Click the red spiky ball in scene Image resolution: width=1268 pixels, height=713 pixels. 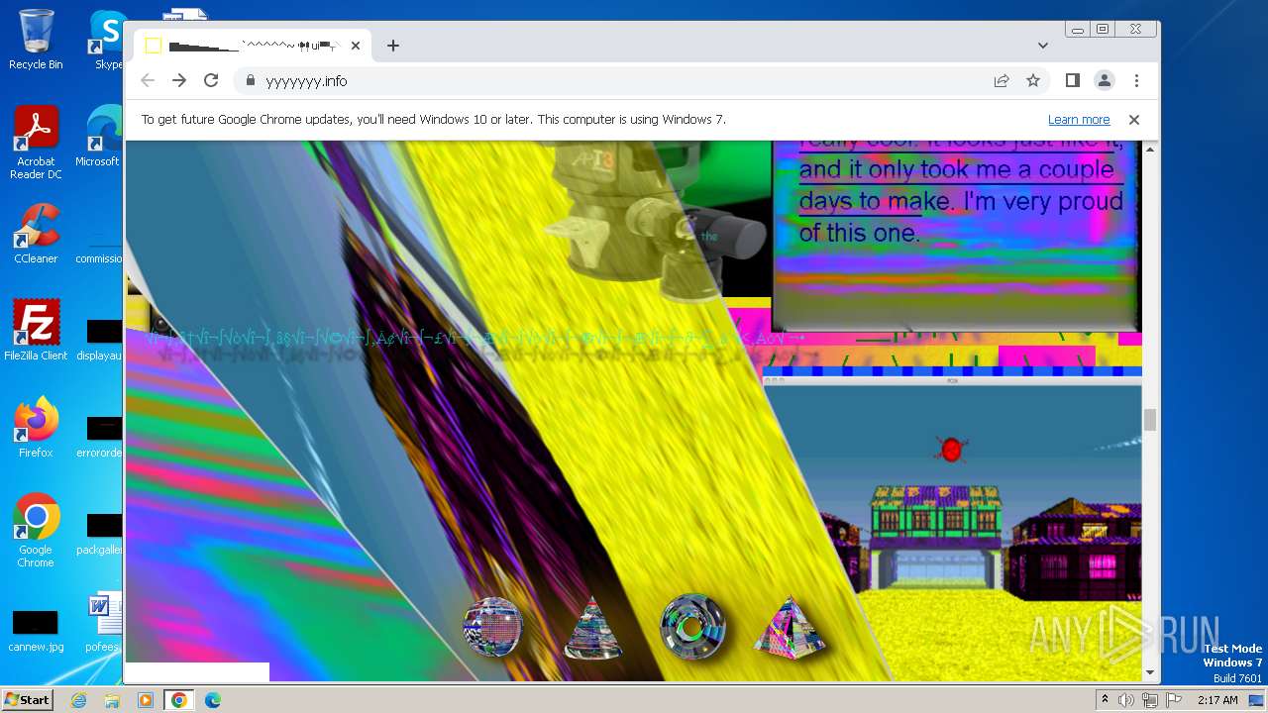click(951, 451)
